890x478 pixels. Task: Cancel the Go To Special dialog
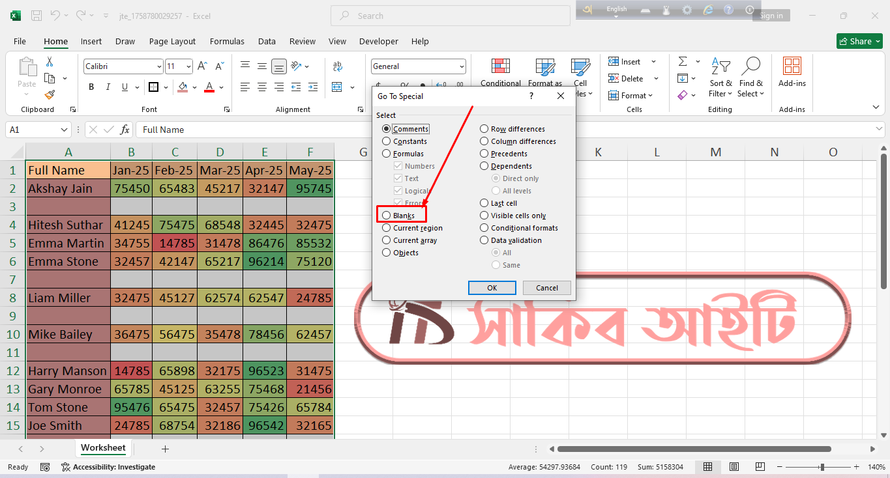(x=546, y=287)
